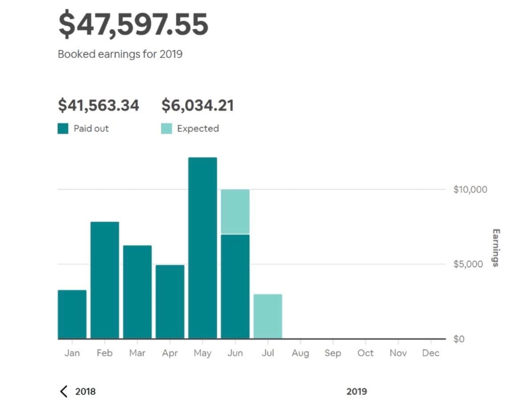Click the April paid out bar

(x=170, y=302)
